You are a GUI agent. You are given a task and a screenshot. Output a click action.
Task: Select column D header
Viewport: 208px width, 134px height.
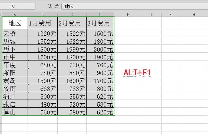[x=100, y=14]
